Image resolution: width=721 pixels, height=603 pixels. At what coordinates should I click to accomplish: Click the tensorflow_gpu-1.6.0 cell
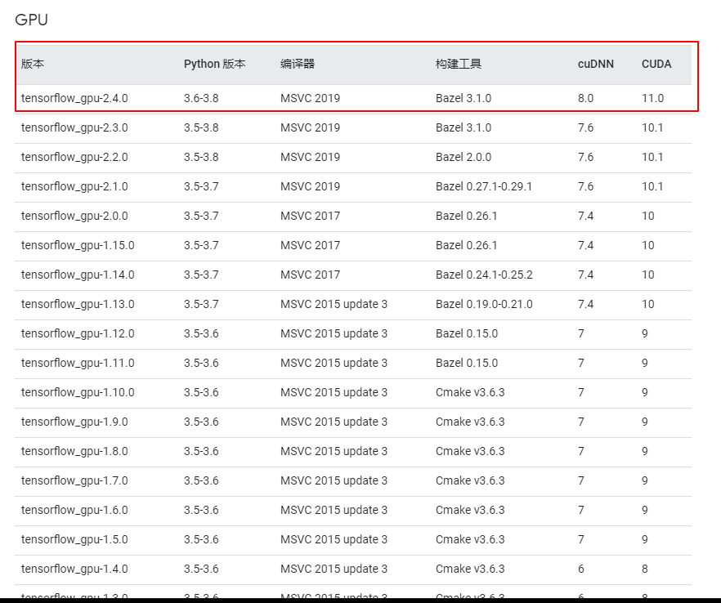point(74,510)
